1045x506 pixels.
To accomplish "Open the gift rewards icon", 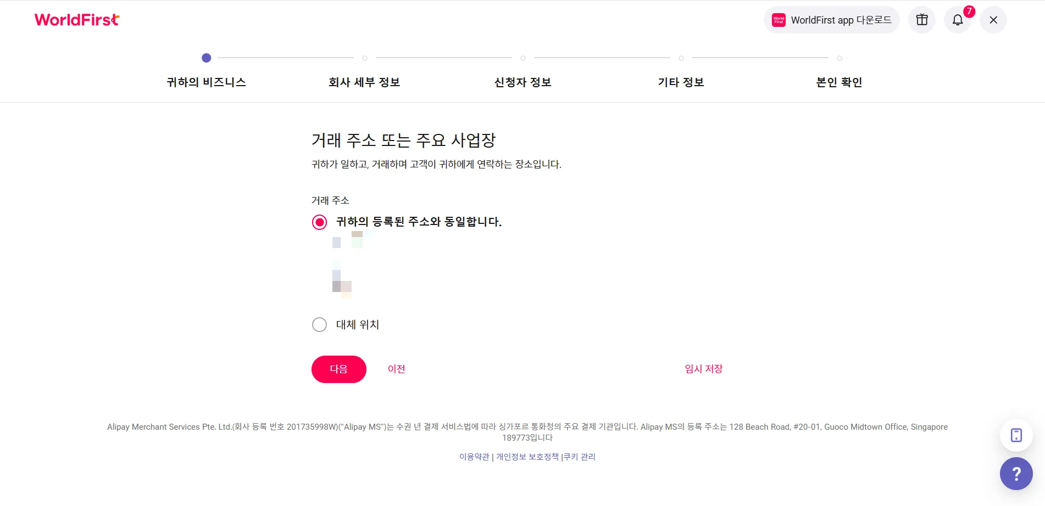I will 922,20.
